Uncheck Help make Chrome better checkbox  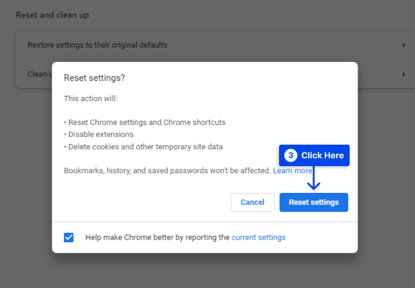(x=69, y=237)
